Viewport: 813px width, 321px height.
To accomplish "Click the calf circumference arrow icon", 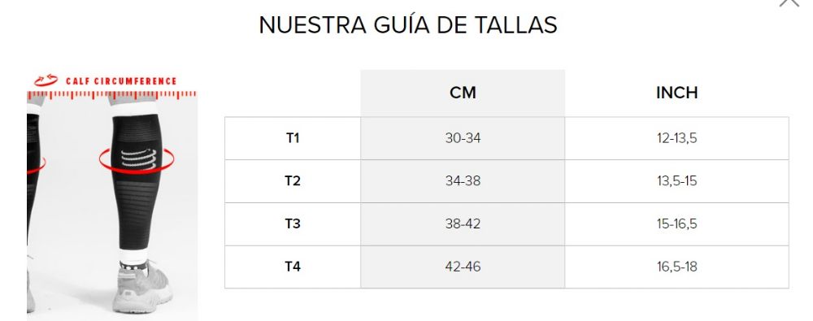I will (46, 80).
